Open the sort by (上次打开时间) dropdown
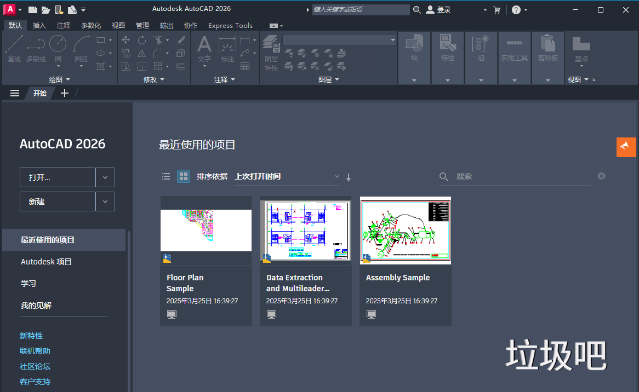Viewport: 639px width, 392px height. (x=287, y=176)
